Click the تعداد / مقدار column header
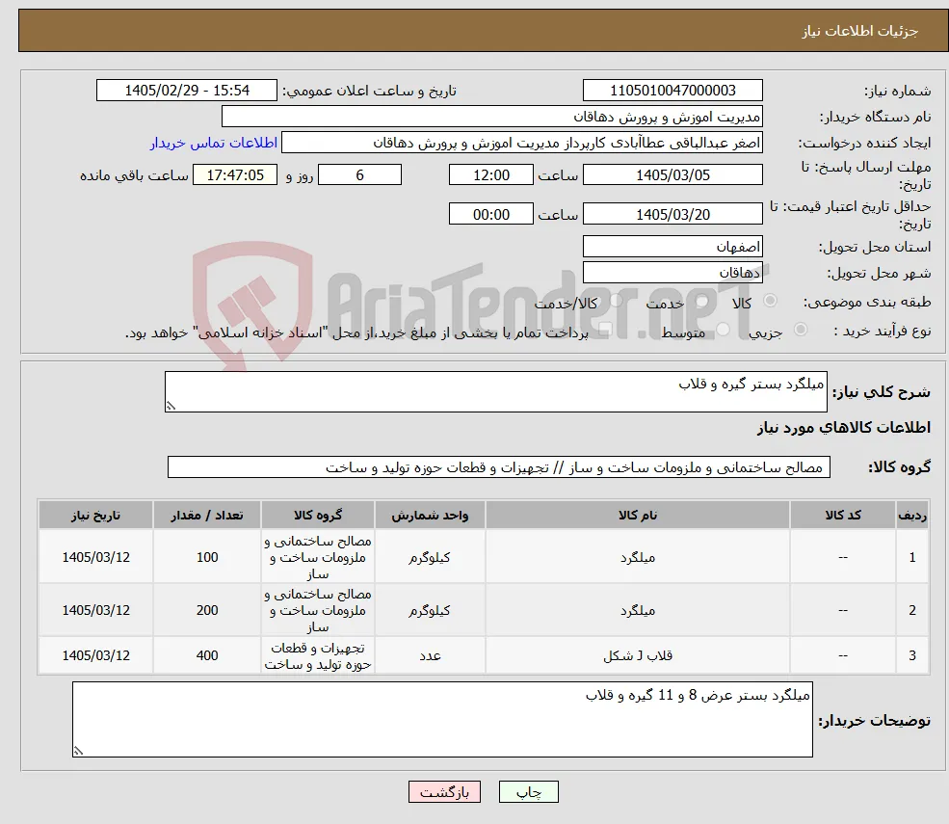949x824 pixels. (207, 516)
